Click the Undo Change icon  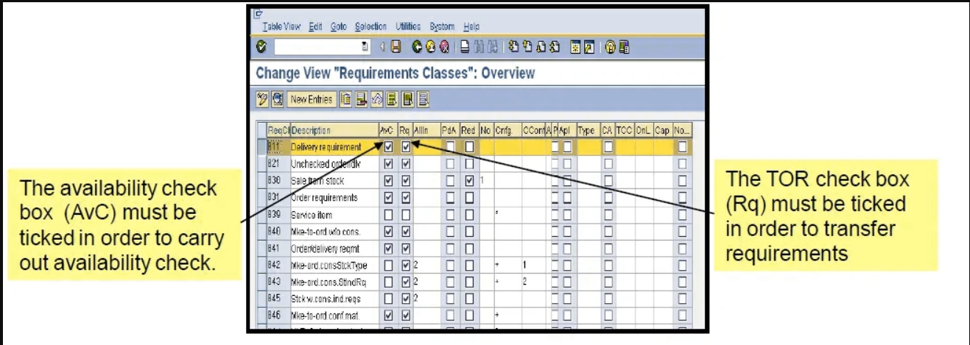pos(376,99)
